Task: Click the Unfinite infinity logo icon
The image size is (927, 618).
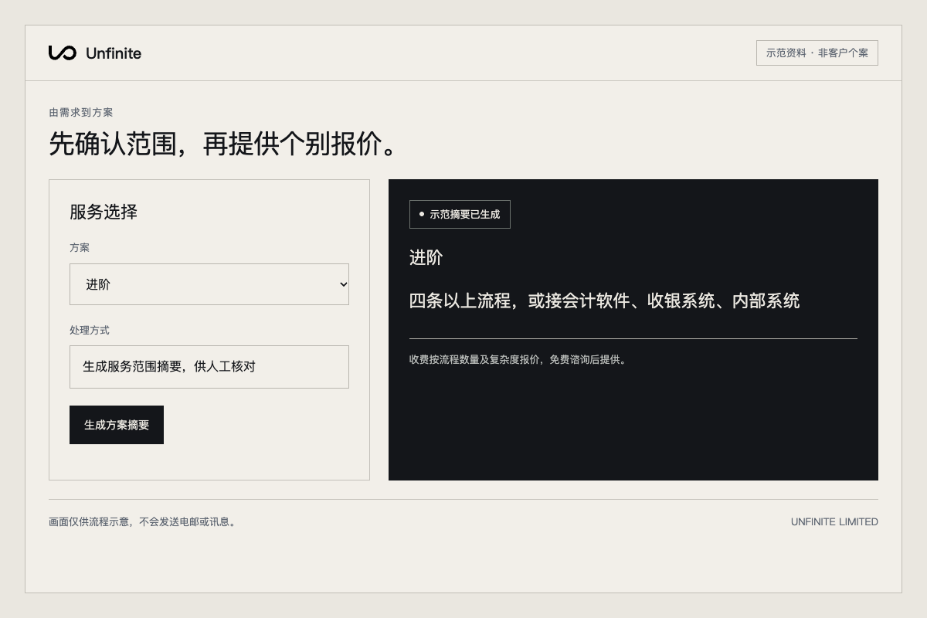Action: 62,53
